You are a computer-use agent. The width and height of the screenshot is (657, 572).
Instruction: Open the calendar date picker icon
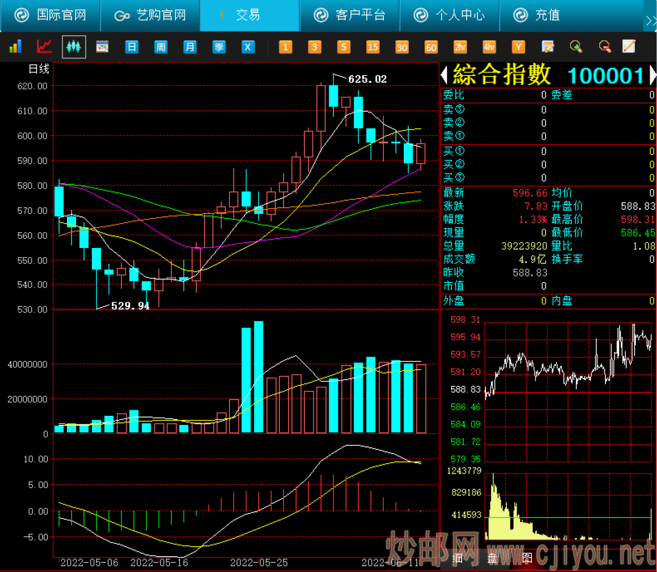(x=102, y=46)
